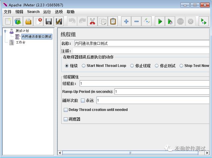
Task: Click the scrollbar right arrow
Action: click(x=207, y=153)
